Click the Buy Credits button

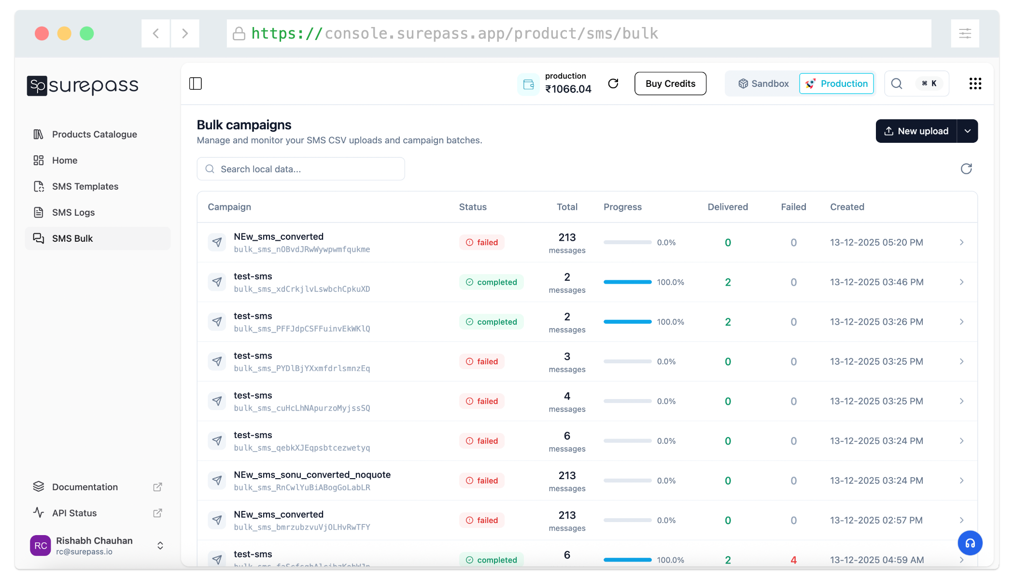[x=670, y=83]
